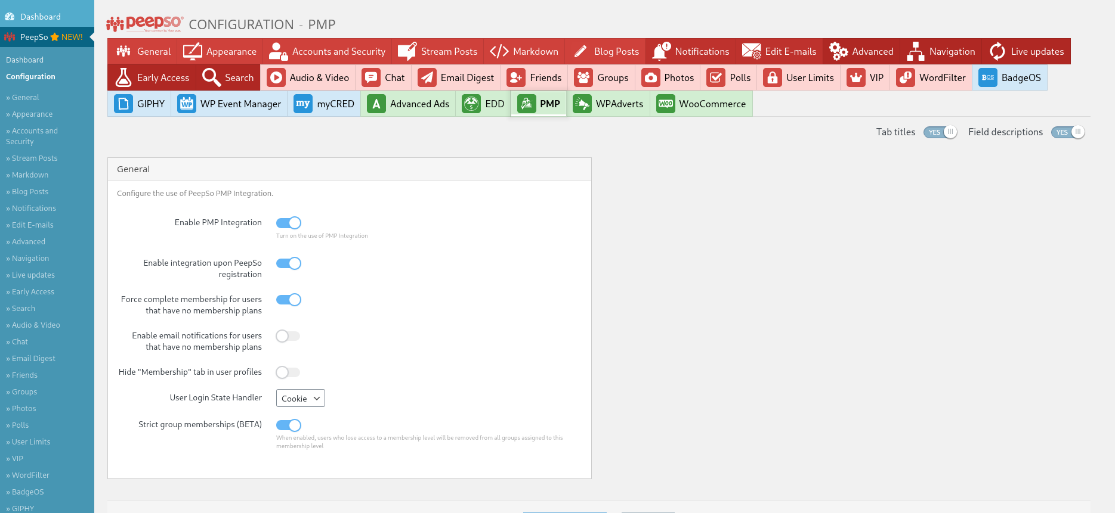Click the VIP crown icon
Viewport: 1115px width, 513px height.
tap(856, 77)
